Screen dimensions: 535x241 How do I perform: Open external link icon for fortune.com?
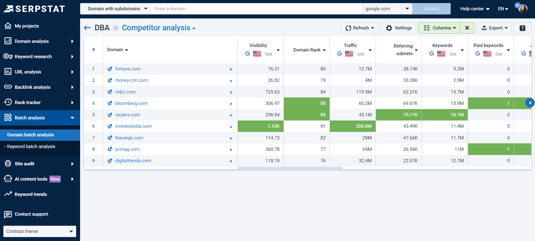pos(110,69)
